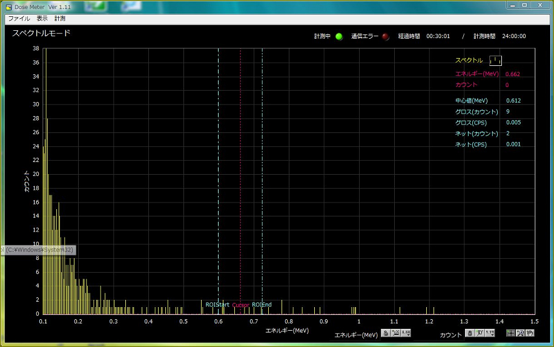Click the spectrum plot style icon
The image size is (554, 347).
495,60
